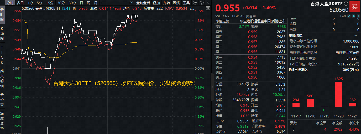The width and height of the screenshot is (361, 134).
Task: Click the pencil note icon near T+0
Action: pyautogui.click(x=349, y=16)
